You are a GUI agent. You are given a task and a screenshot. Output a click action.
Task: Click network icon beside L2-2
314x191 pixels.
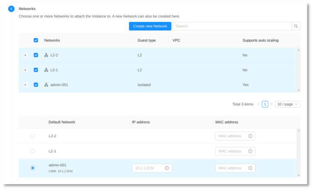coord(46,55)
